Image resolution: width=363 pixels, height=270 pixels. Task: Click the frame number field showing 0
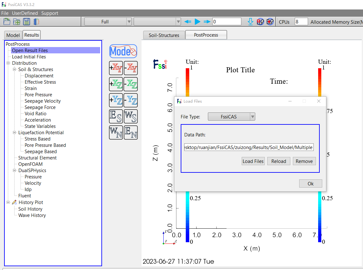pos(227,22)
